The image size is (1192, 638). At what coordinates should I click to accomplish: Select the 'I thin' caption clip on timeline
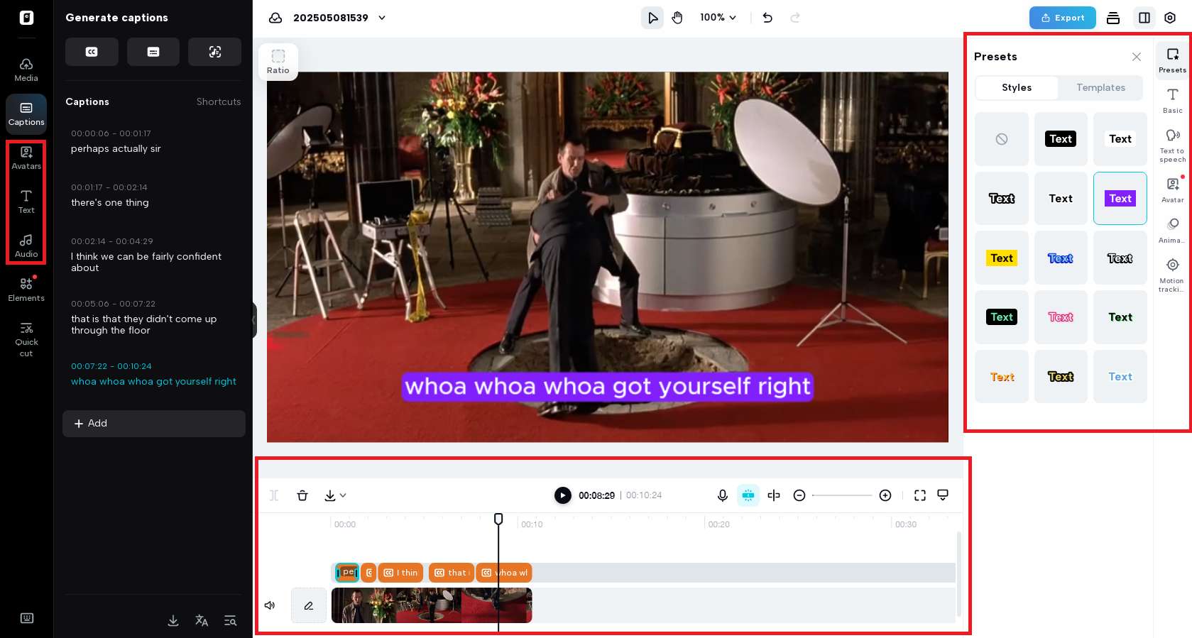pos(401,573)
